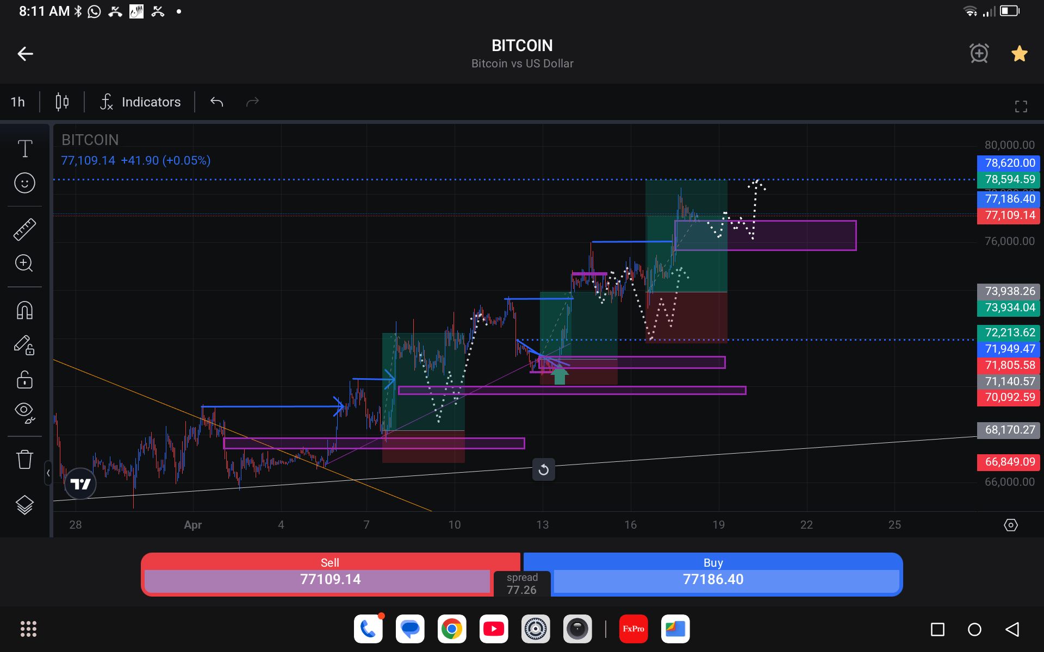Click the undo arrow in toolbar

217,102
